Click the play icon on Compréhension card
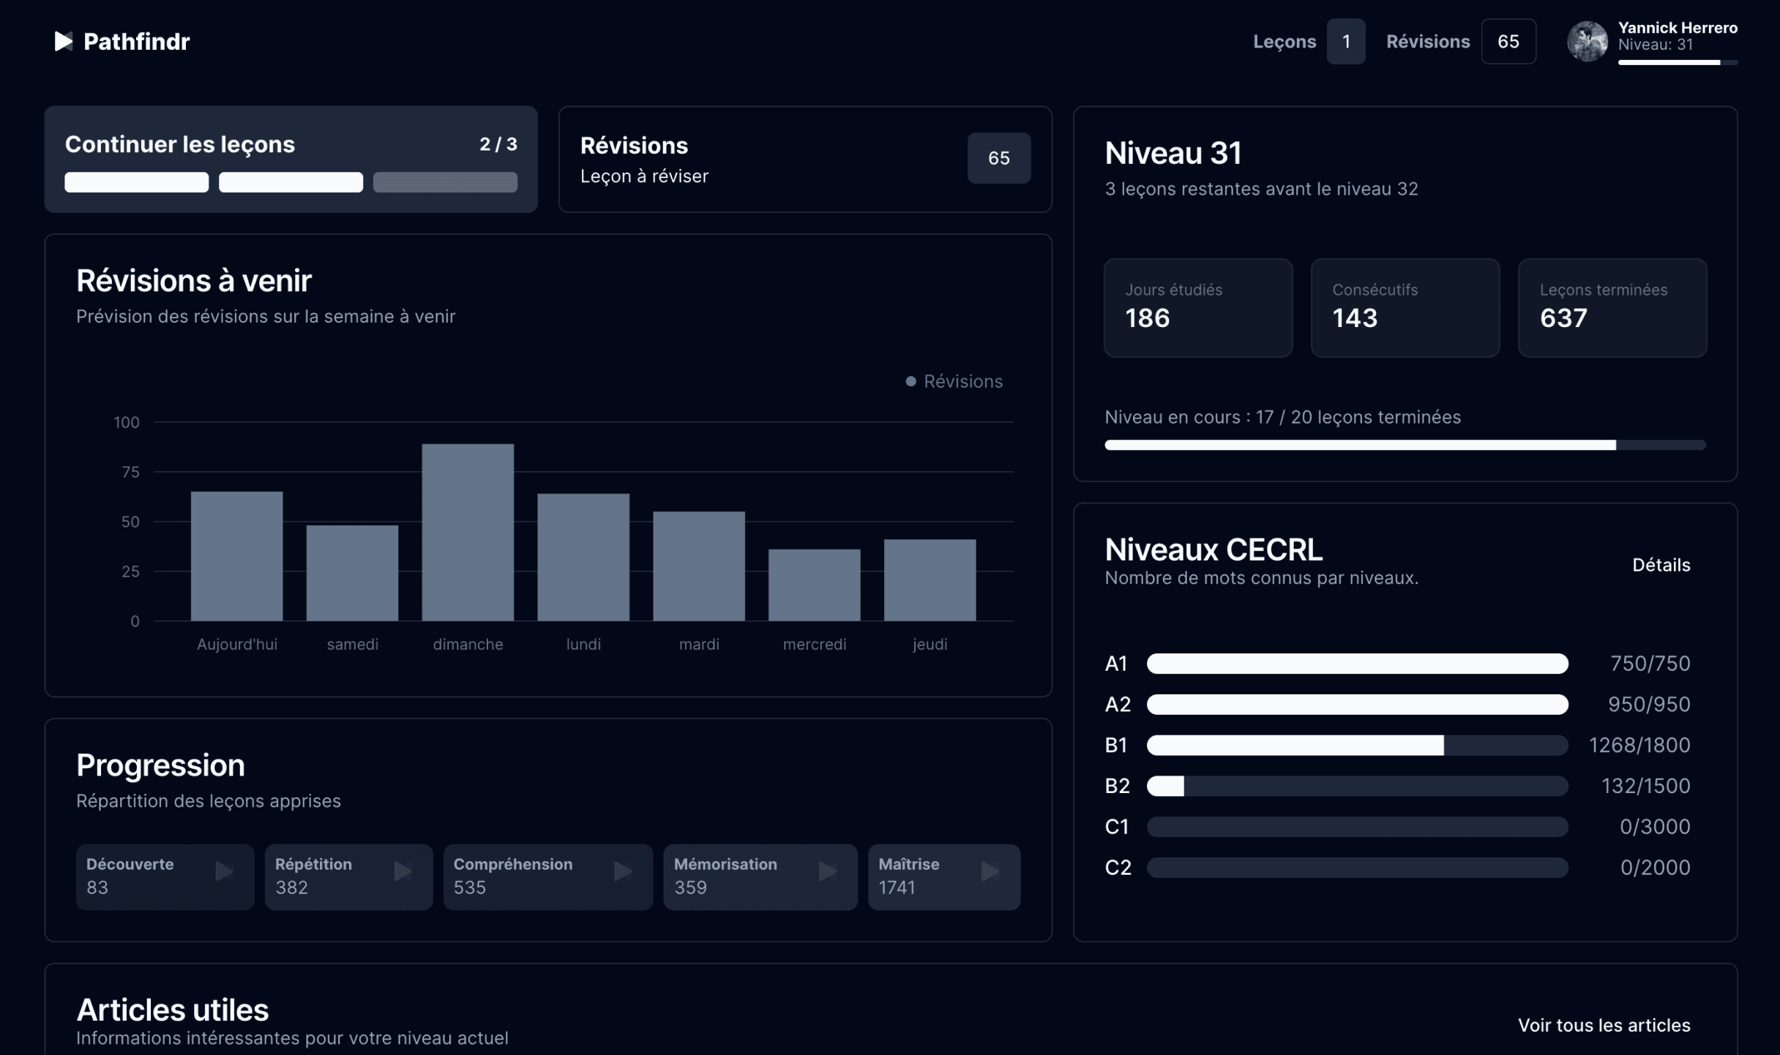 (624, 872)
